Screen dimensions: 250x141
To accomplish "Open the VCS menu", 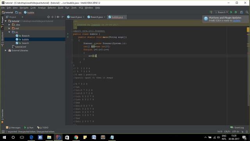I will [x=81, y=8].
